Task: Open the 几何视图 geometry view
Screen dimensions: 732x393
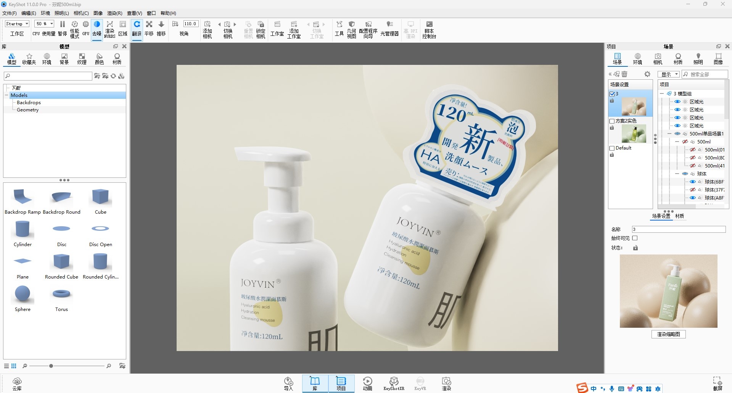Action: click(352, 29)
